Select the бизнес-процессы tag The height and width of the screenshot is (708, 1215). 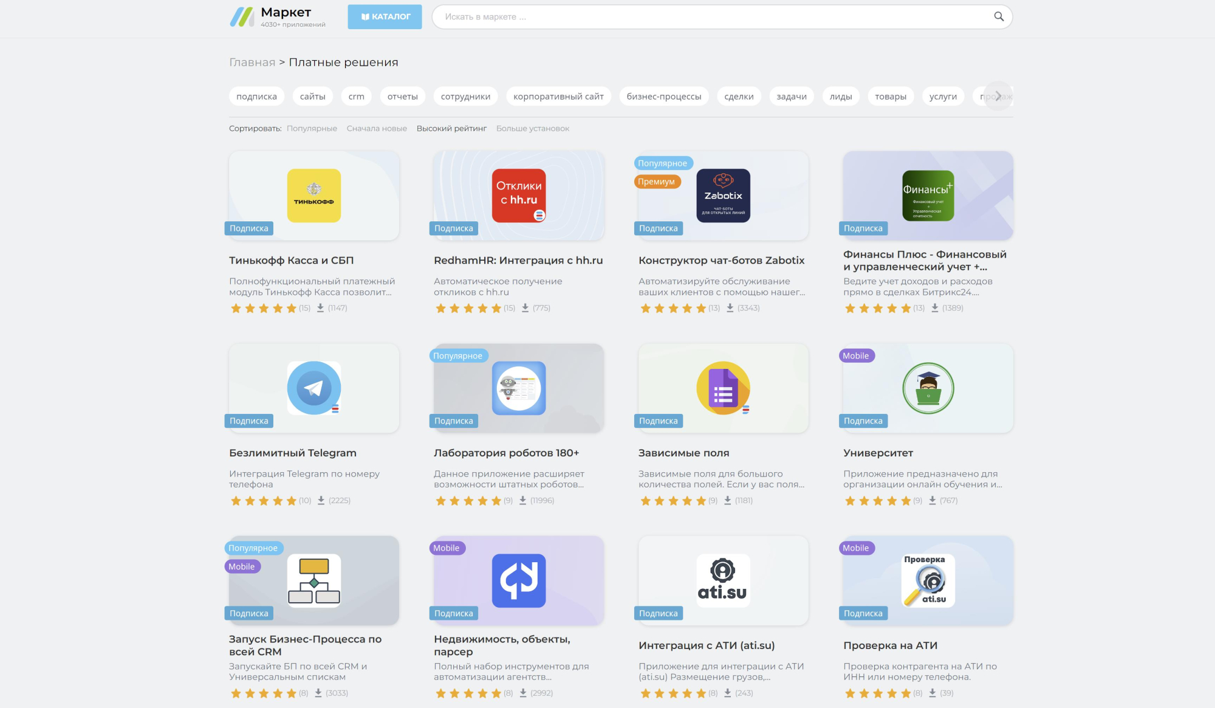click(x=664, y=97)
